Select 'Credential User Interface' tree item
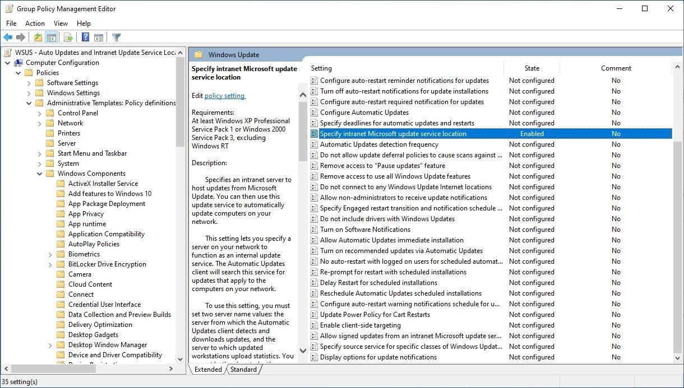This screenshot has width=684, height=388. tap(104, 305)
